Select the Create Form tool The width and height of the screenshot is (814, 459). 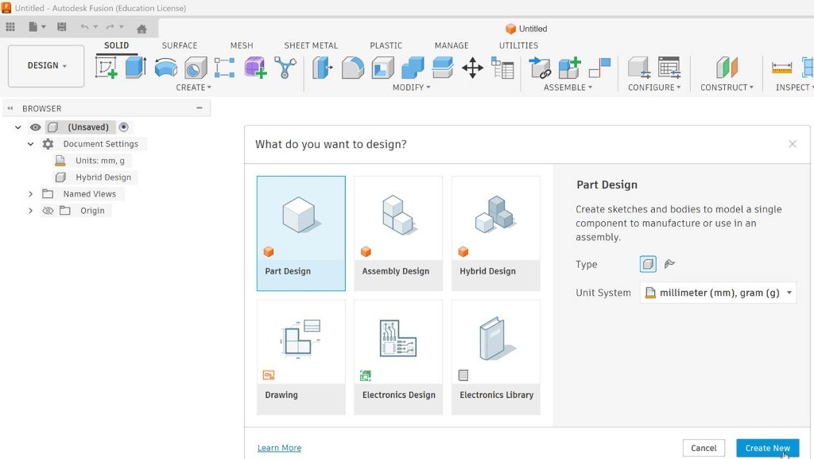point(255,68)
